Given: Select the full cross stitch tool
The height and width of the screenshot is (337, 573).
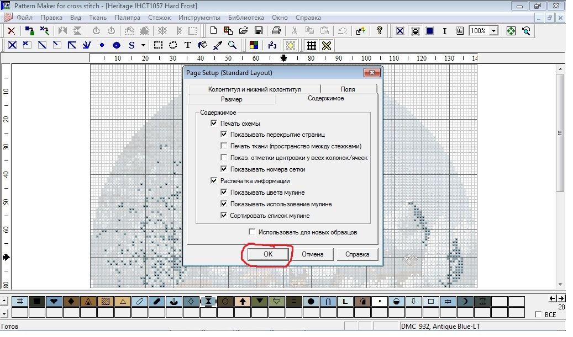Looking at the screenshot, I should coord(12,45).
